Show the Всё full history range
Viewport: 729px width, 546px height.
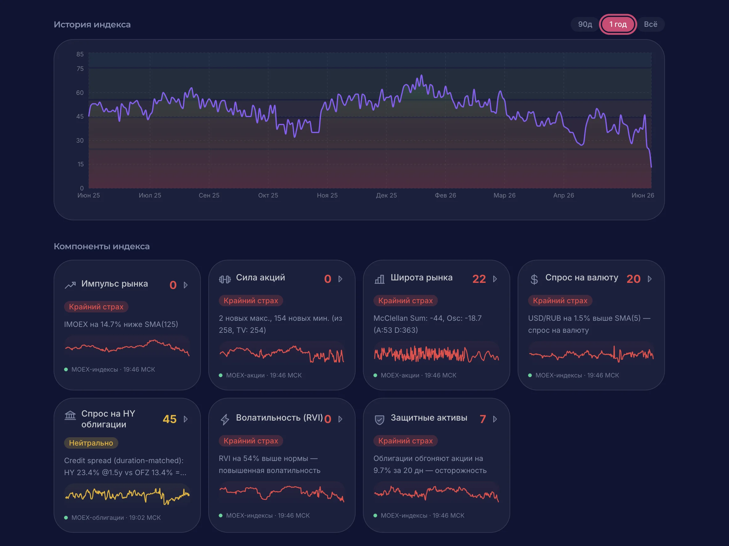650,24
